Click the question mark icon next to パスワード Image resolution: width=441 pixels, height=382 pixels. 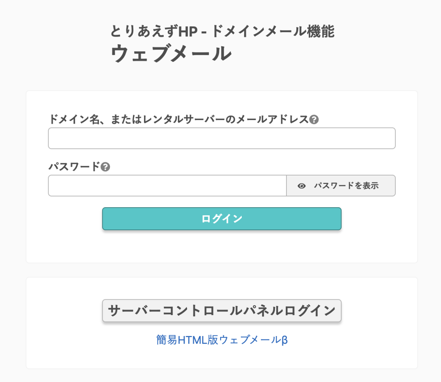[x=105, y=167]
